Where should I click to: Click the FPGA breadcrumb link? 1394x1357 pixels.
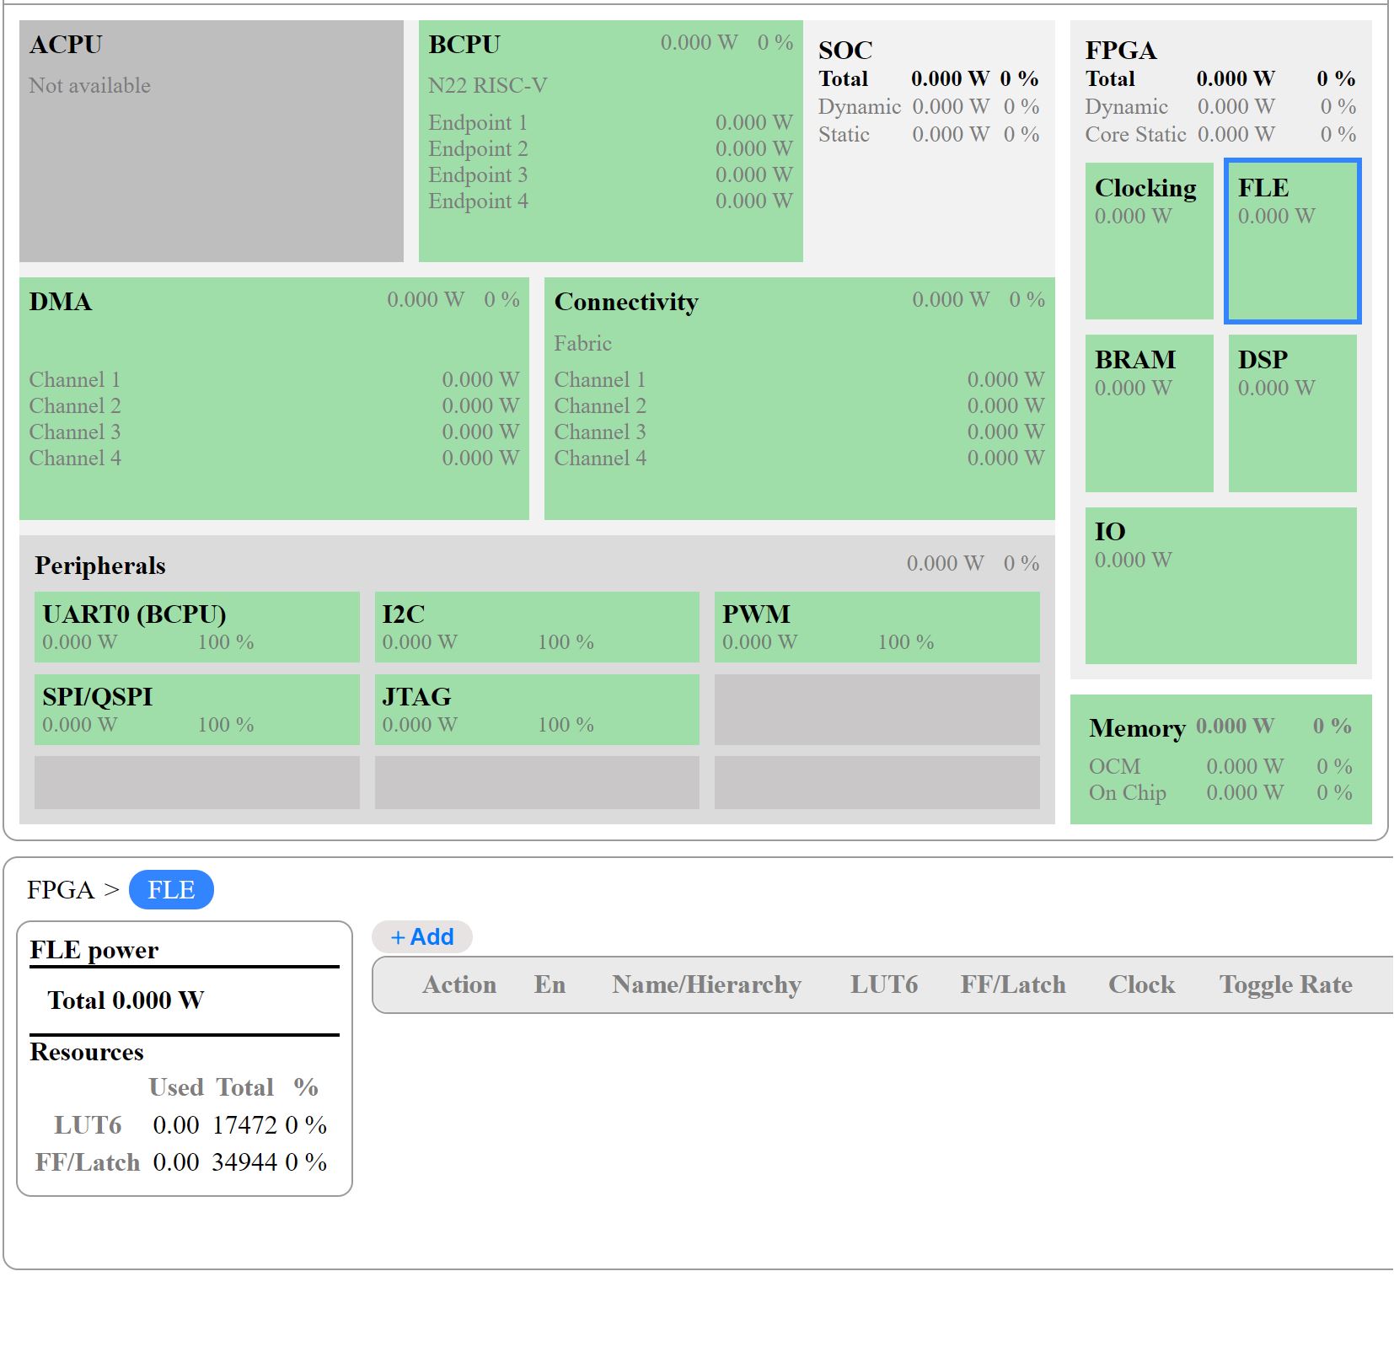(x=61, y=889)
